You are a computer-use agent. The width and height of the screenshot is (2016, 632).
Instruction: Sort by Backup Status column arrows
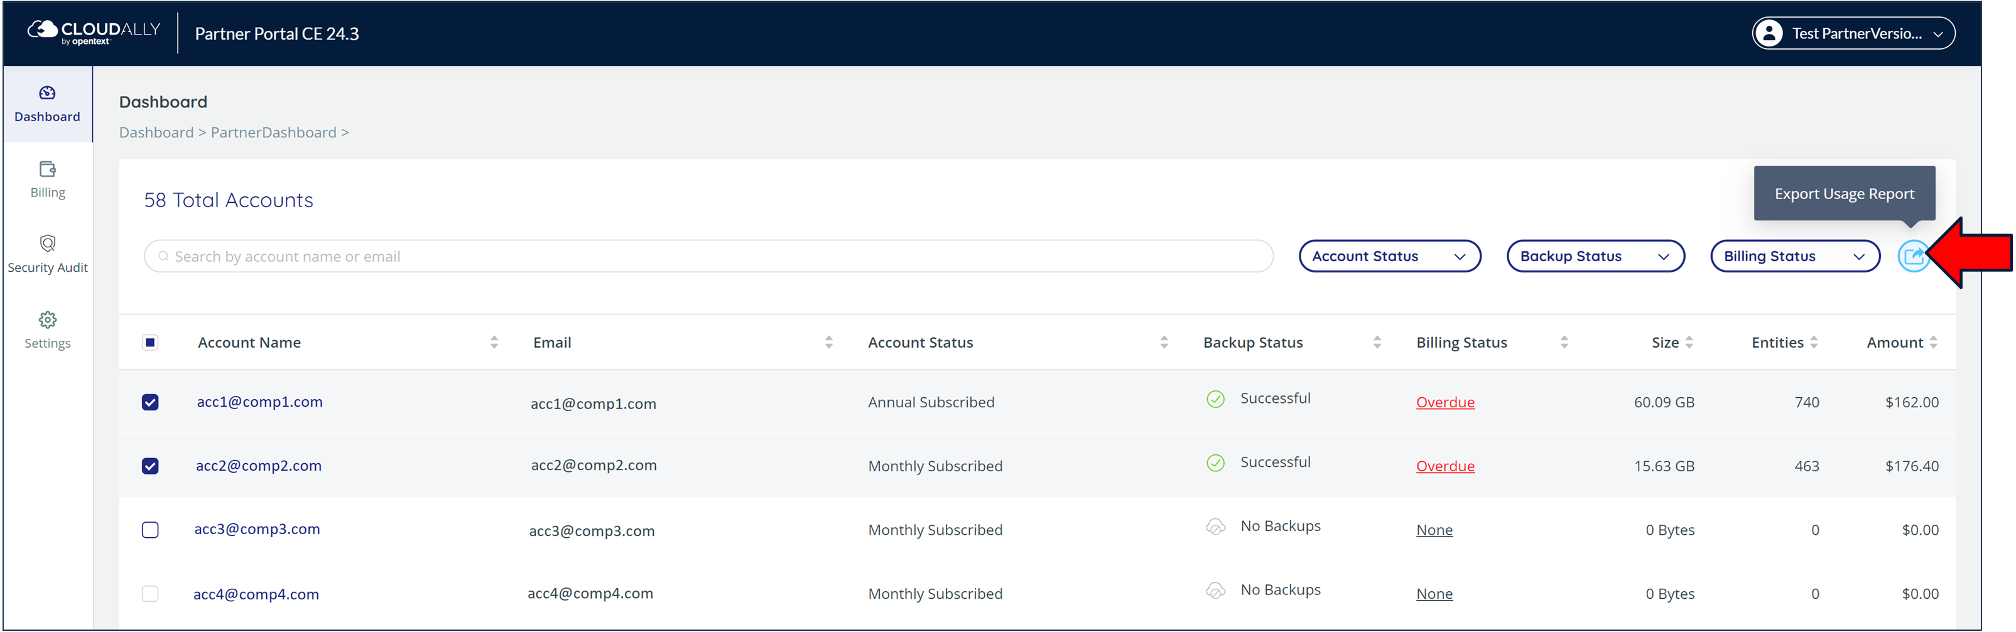click(1377, 343)
